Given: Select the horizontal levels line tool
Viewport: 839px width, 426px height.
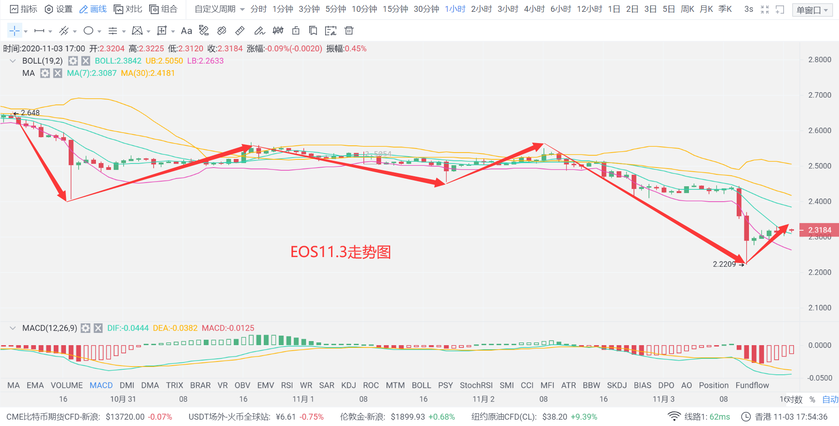Looking at the screenshot, I should 113,31.
